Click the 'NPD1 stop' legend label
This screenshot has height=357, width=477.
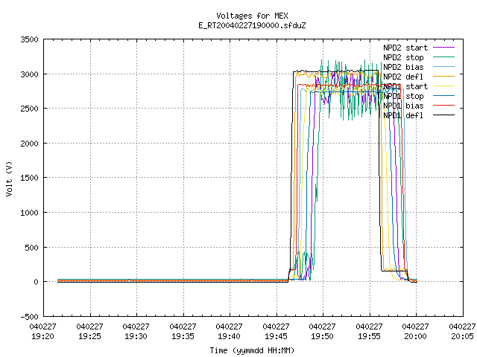pos(403,96)
